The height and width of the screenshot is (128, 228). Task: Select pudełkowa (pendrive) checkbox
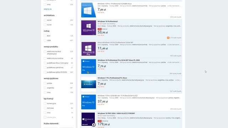[x=45, y=68]
